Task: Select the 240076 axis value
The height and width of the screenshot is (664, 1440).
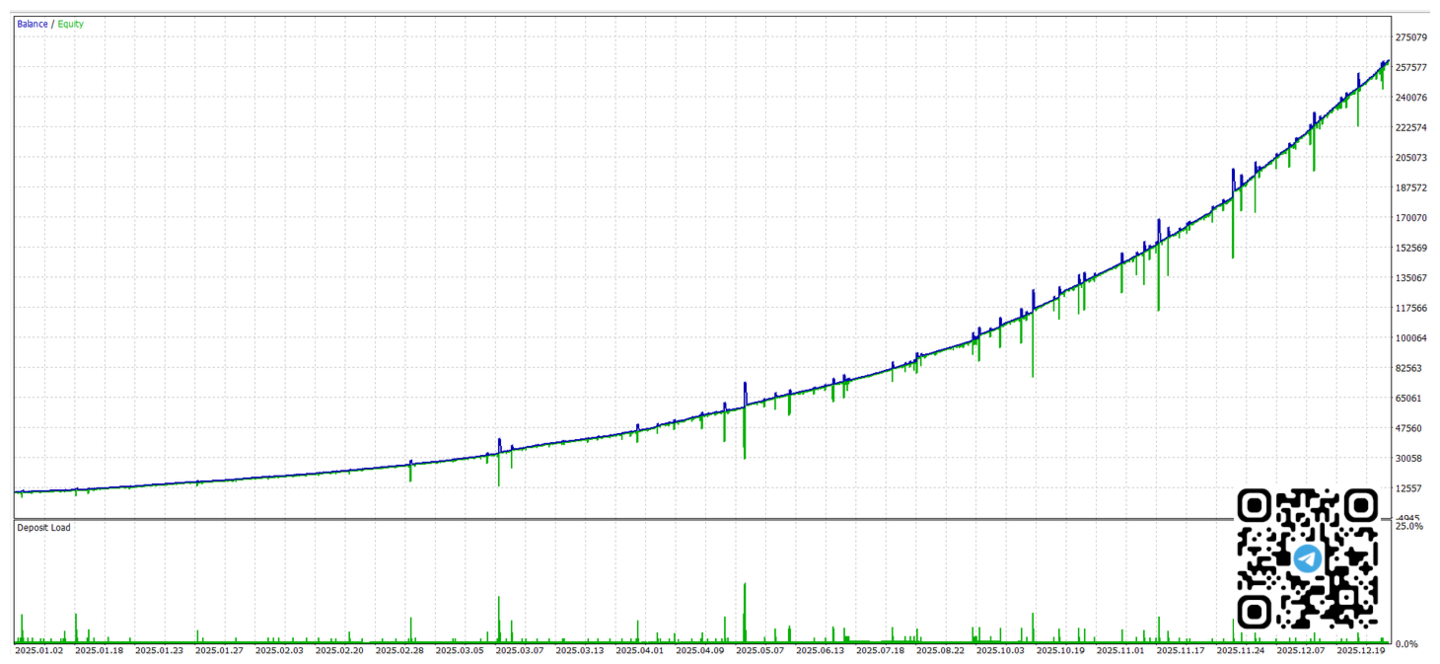Action: [x=1411, y=98]
